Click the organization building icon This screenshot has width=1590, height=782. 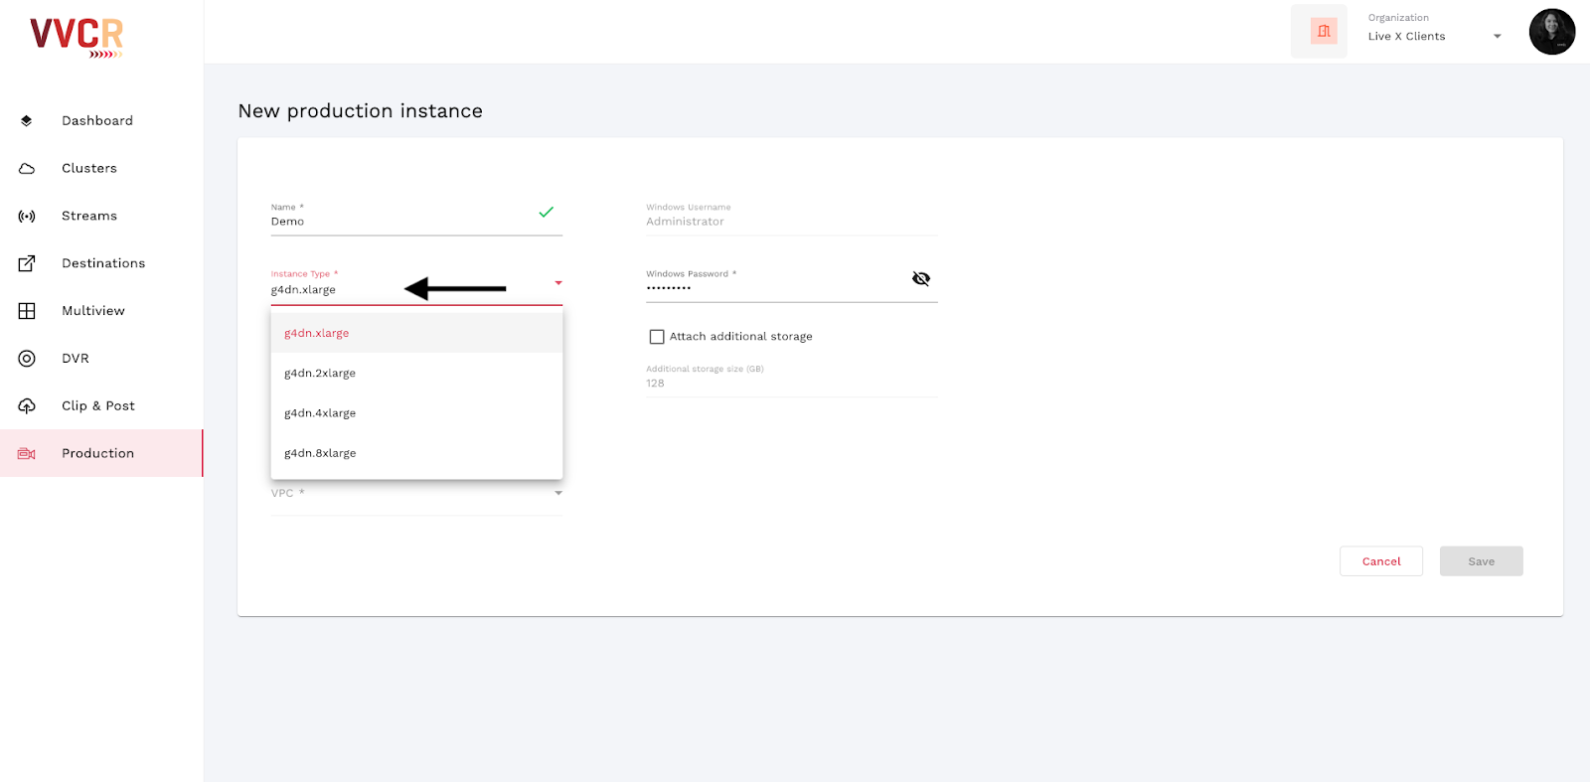(1324, 31)
